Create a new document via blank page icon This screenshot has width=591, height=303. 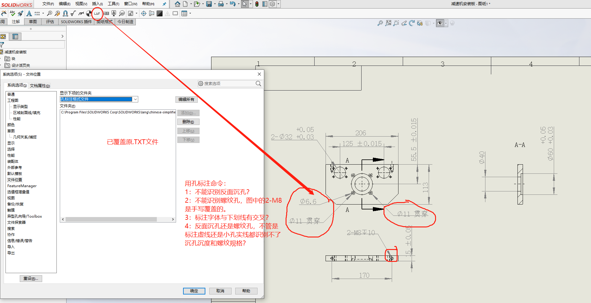click(186, 4)
